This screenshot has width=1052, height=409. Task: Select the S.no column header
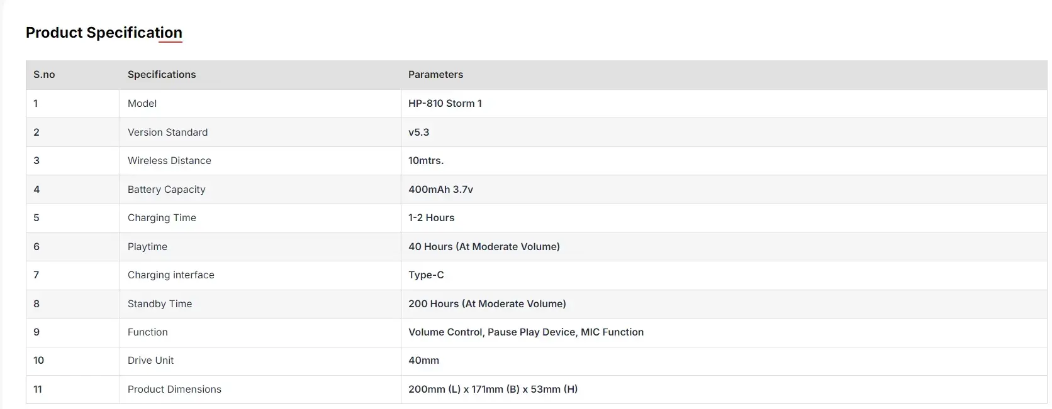point(44,75)
